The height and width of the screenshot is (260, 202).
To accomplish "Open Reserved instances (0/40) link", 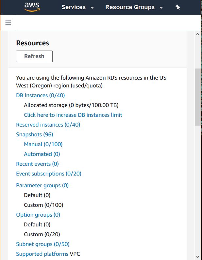I will [48, 125].
